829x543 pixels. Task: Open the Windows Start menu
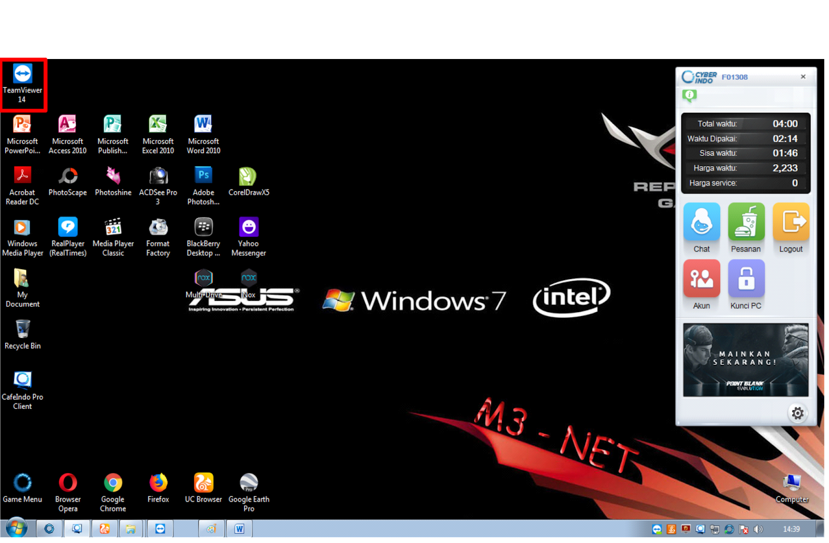(17, 529)
